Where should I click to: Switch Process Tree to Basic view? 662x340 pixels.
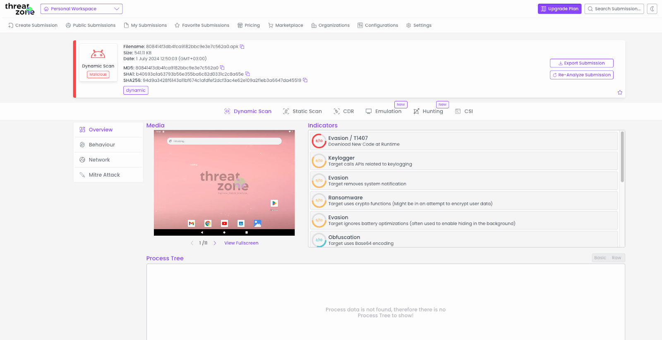click(x=600, y=258)
